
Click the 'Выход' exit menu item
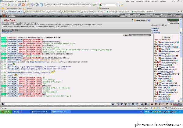coord(174,15)
